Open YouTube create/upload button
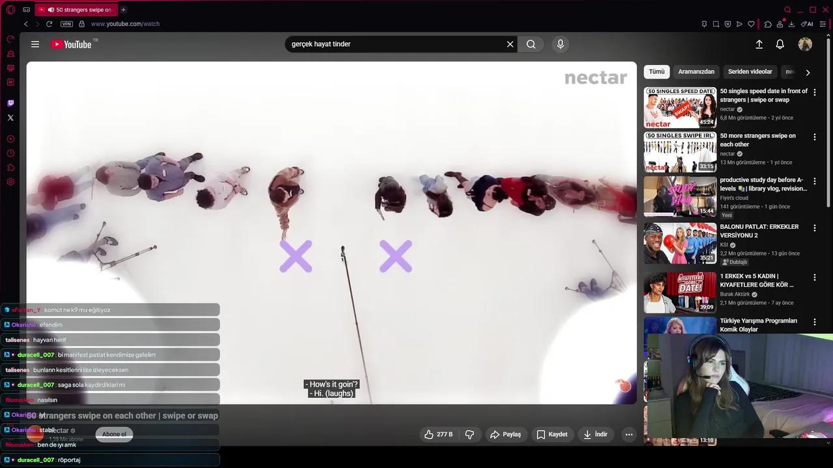This screenshot has width=833, height=468. 759,44
